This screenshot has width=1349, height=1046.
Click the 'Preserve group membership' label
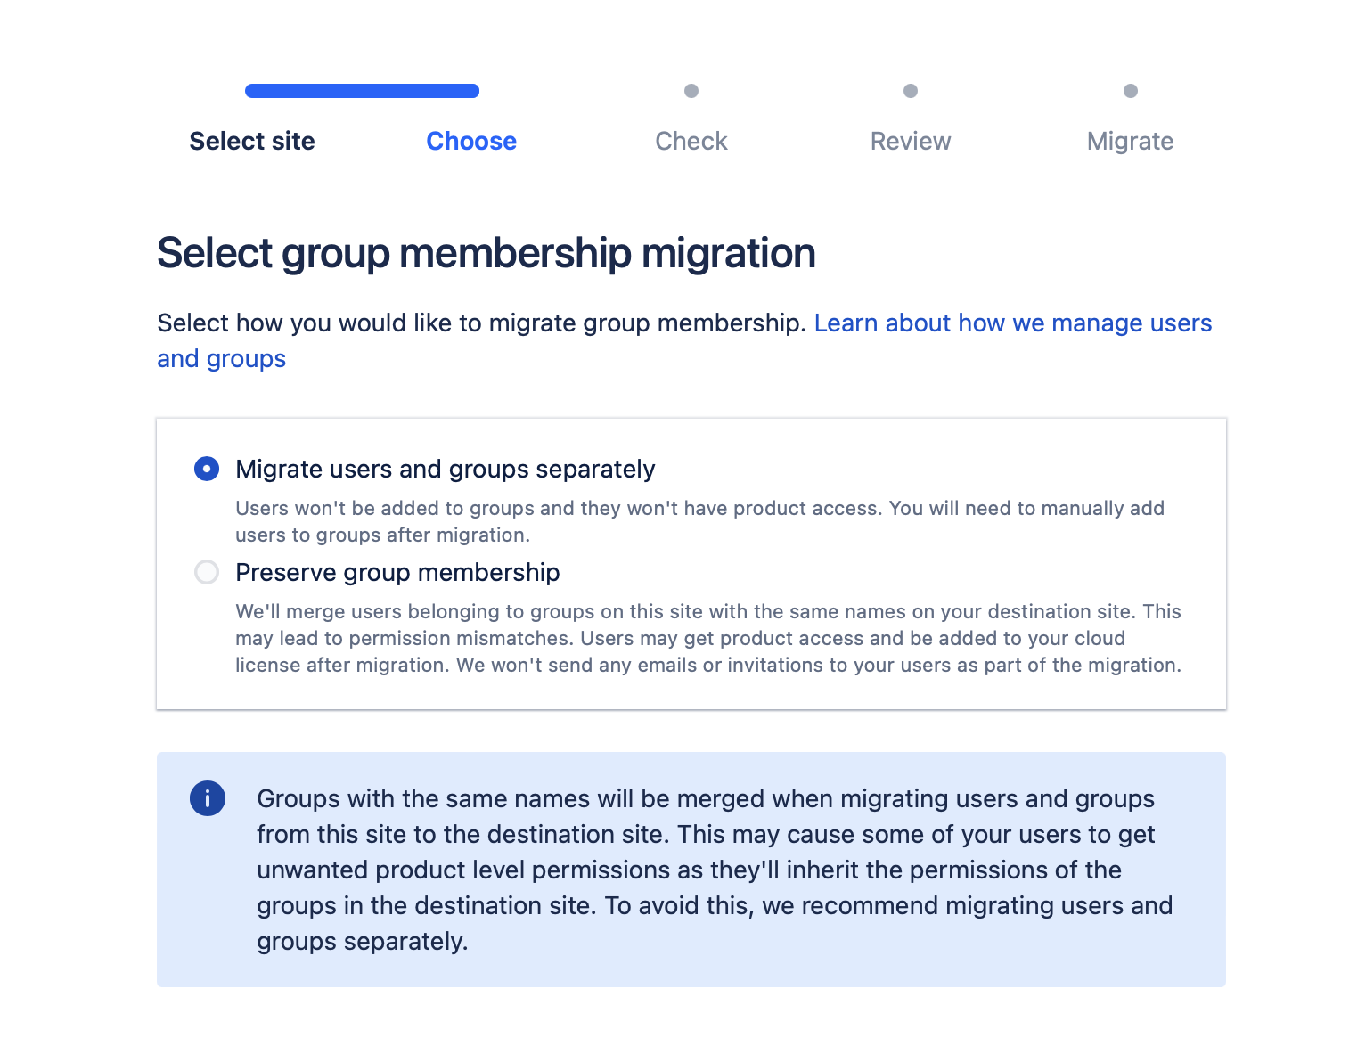[x=397, y=572]
